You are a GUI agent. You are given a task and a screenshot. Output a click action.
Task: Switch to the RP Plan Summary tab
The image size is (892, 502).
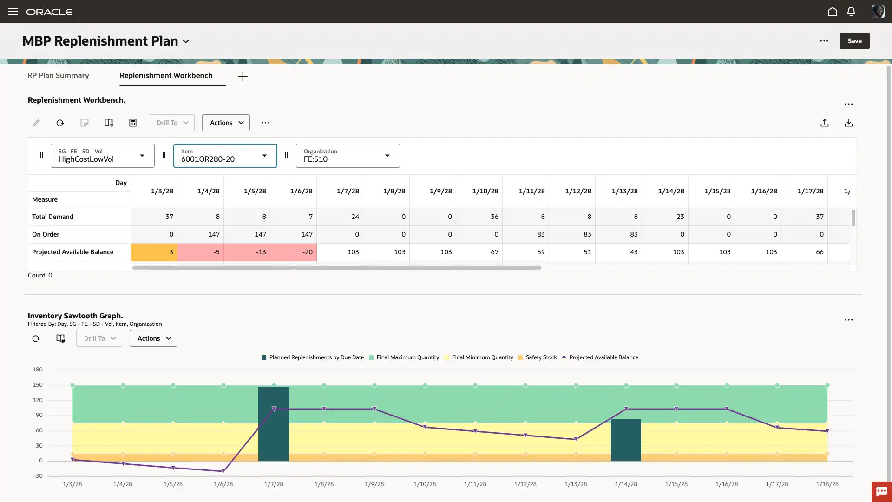pos(58,75)
